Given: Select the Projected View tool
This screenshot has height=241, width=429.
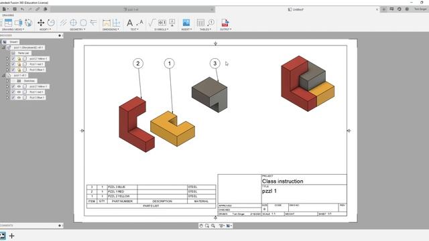Looking at the screenshot, I should pos(19,23).
